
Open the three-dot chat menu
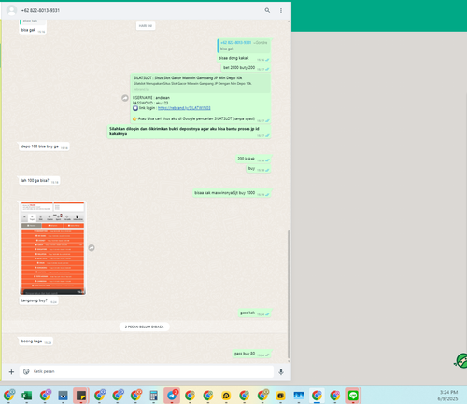(281, 10)
